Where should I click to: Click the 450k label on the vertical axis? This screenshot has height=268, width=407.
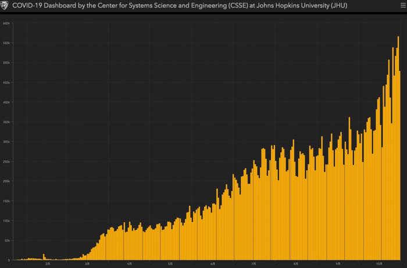coord(6,83)
